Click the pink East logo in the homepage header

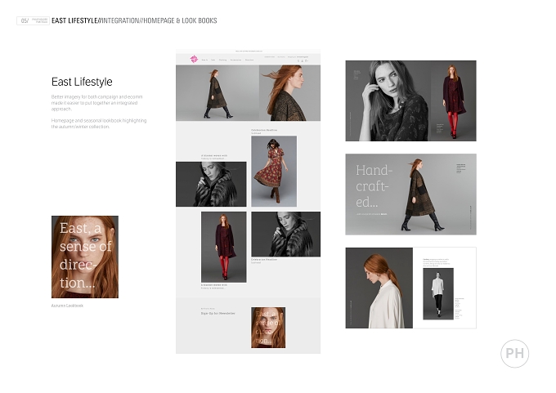click(194, 59)
